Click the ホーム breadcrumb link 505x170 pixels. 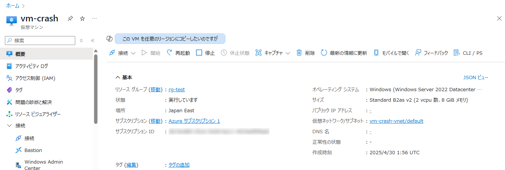coord(12,6)
